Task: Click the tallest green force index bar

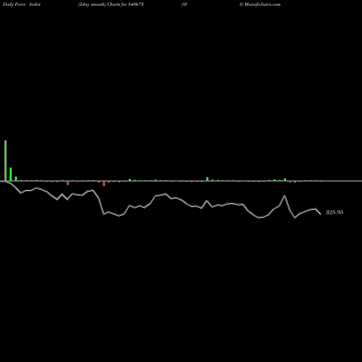Action: pos(5,161)
